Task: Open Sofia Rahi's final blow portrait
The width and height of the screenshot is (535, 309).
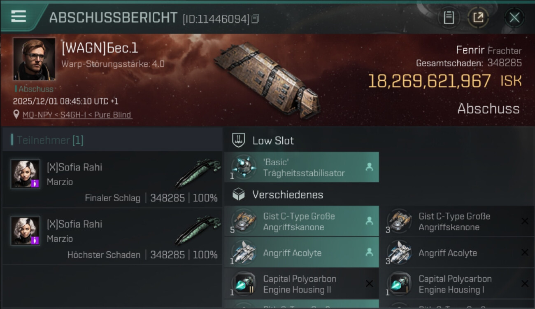Action: click(26, 174)
